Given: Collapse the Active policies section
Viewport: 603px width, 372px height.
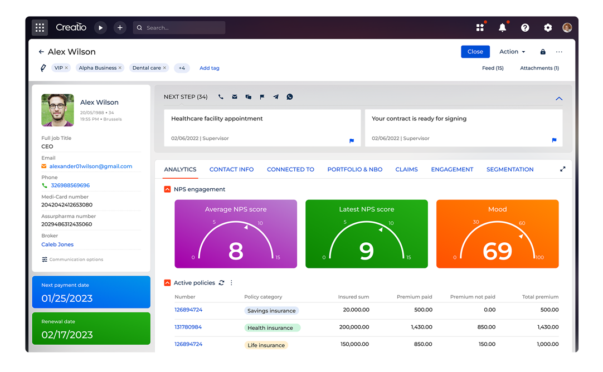Looking at the screenshot, I should [167, 283].
